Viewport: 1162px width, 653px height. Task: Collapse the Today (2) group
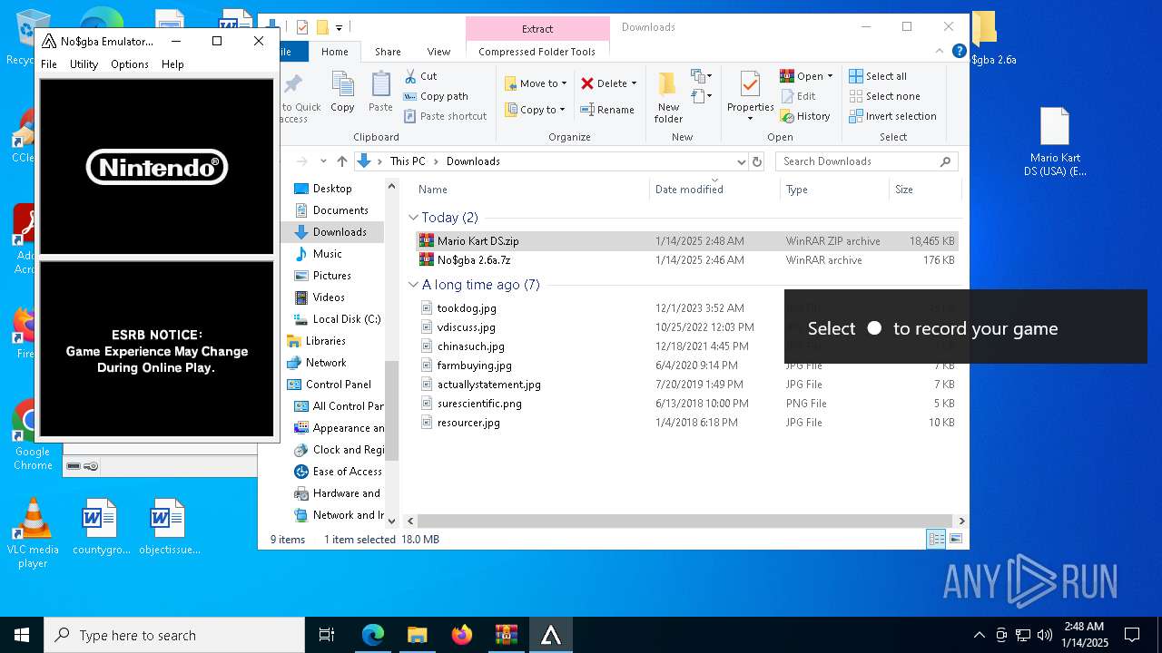pos(413,218)
